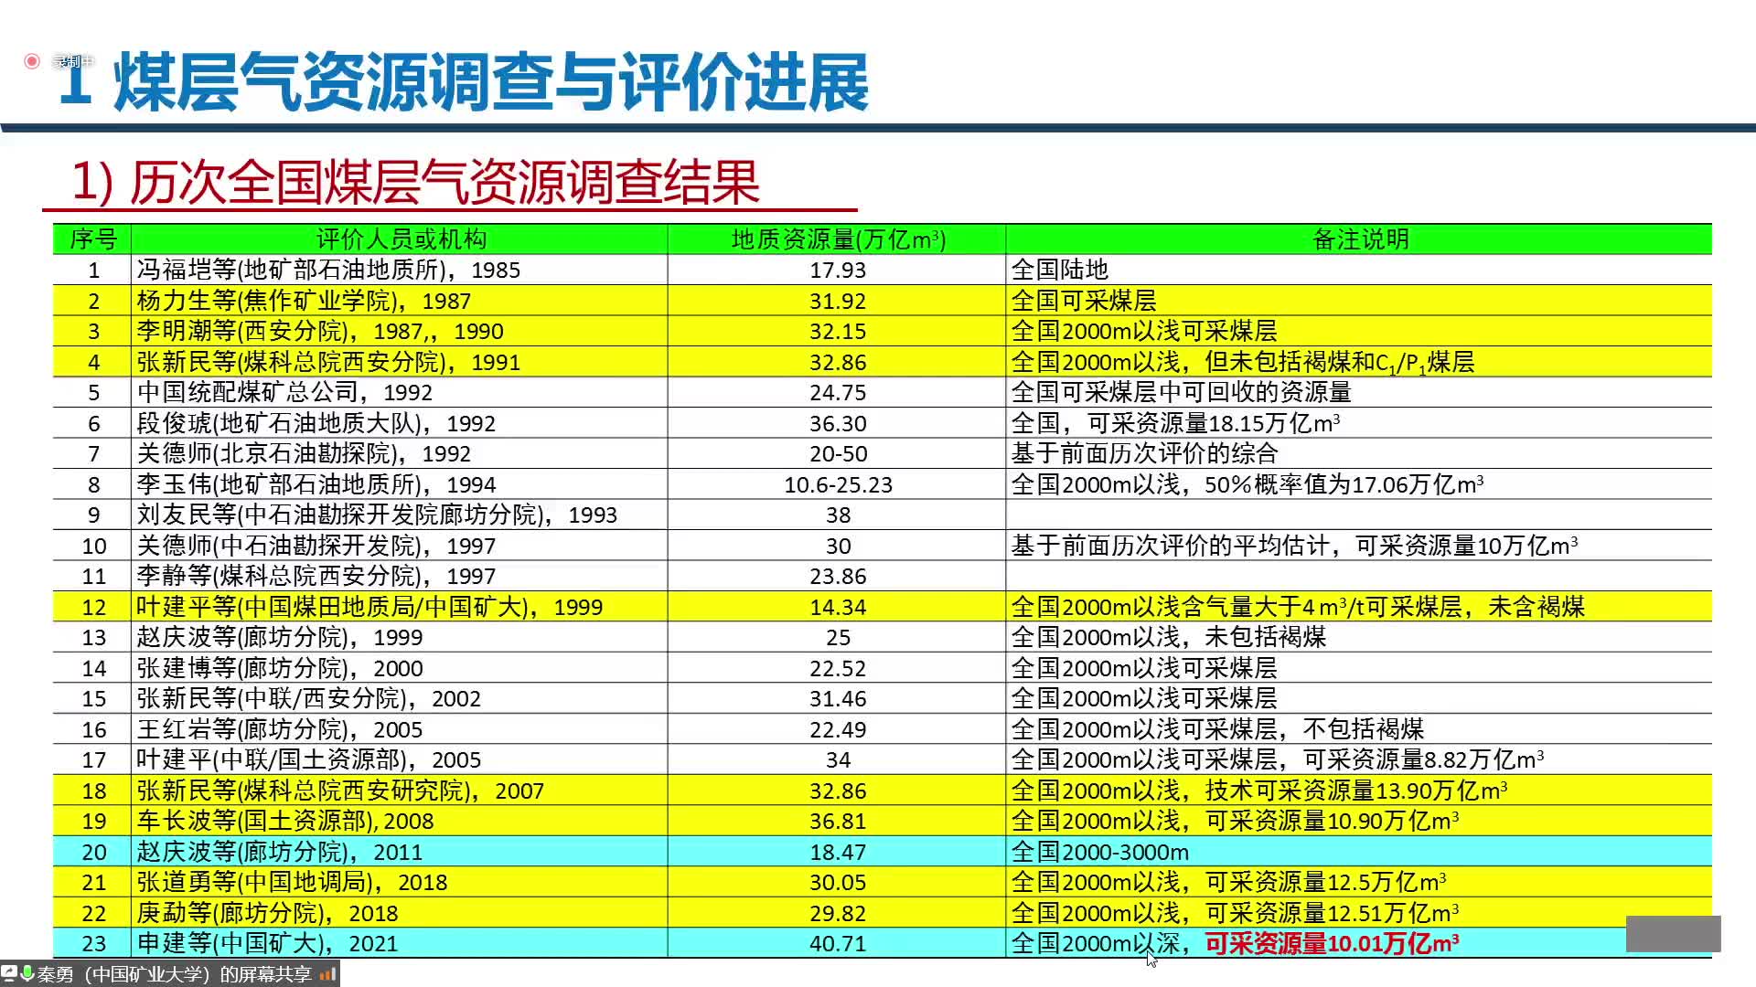Screen dimensions: 1756x987
Task: Click row 申建等(中国矿大), 2021
Action: [882, 943]
